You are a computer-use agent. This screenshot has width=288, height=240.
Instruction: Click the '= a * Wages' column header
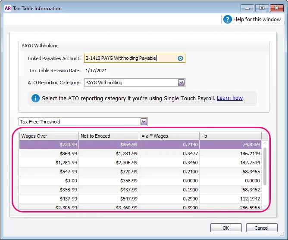coord(169,136)
